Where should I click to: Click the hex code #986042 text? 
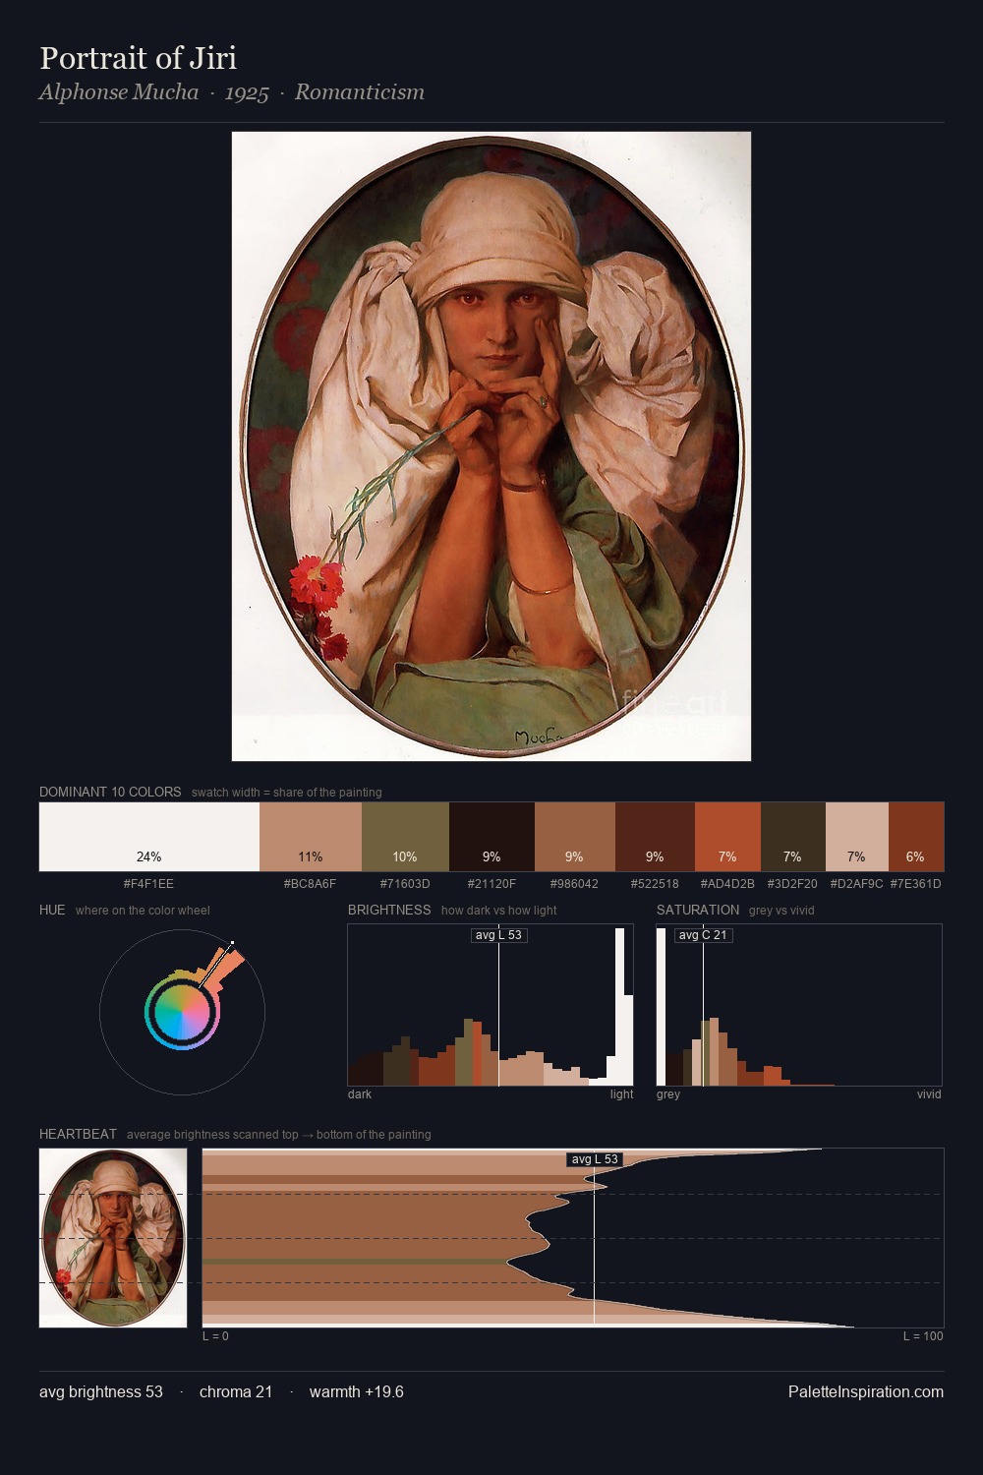coord(574,884)
